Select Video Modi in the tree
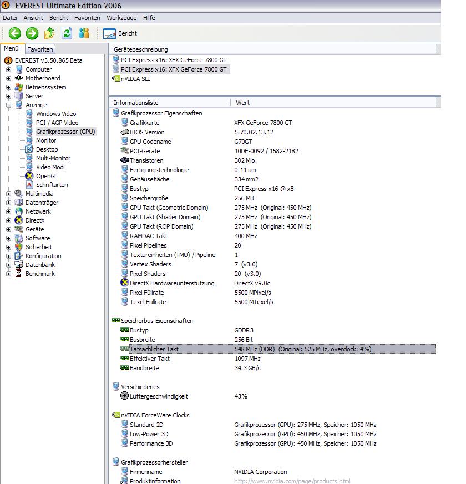466x484 pixels. pyautogui.click(x=50, y=167)
